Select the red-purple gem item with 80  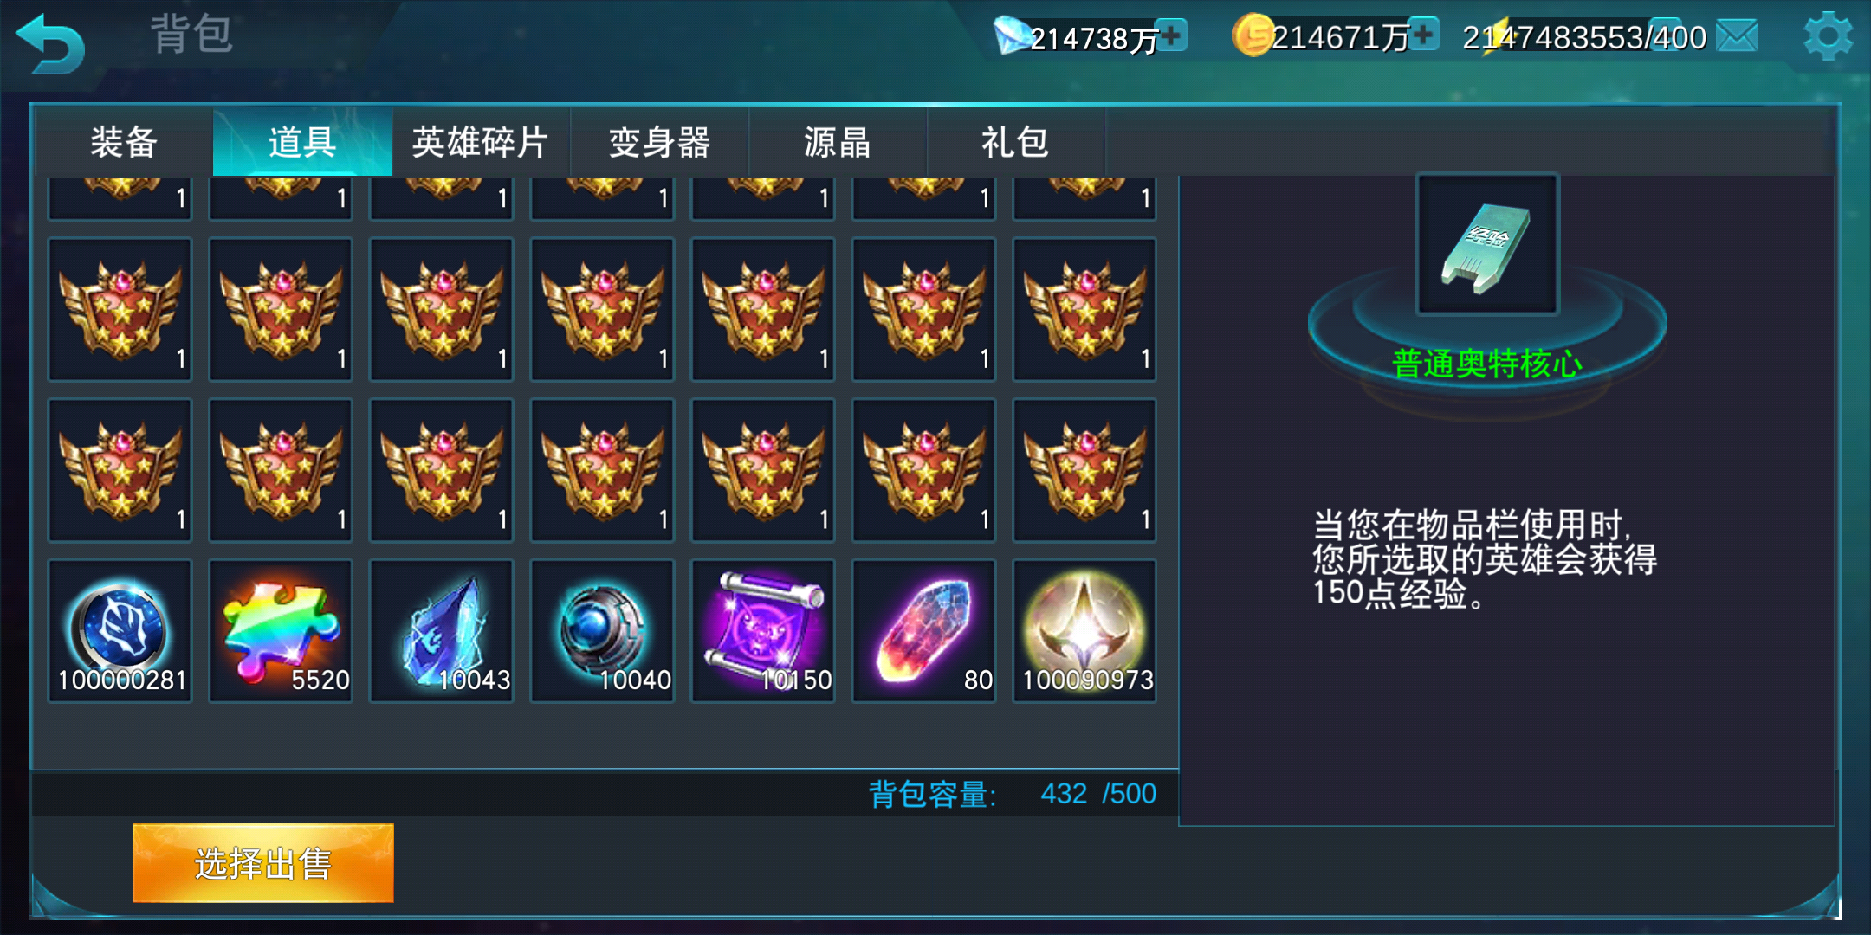coord(924,630)
